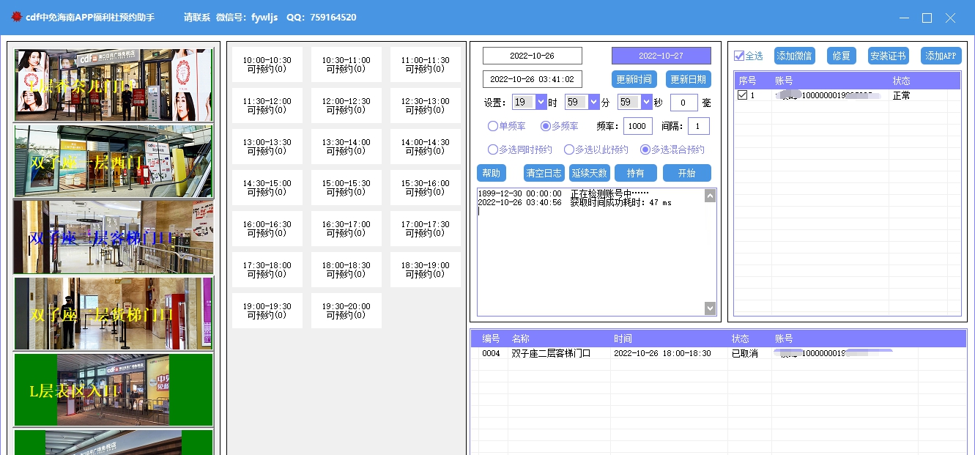The width and height of the screenshot is (975, 455).
Task: Click the 安装证书 button
Action: click(889, 55)
